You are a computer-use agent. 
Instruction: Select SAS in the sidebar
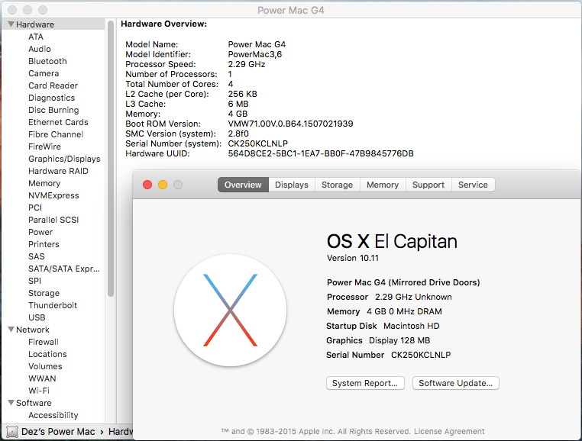(37, 257)
